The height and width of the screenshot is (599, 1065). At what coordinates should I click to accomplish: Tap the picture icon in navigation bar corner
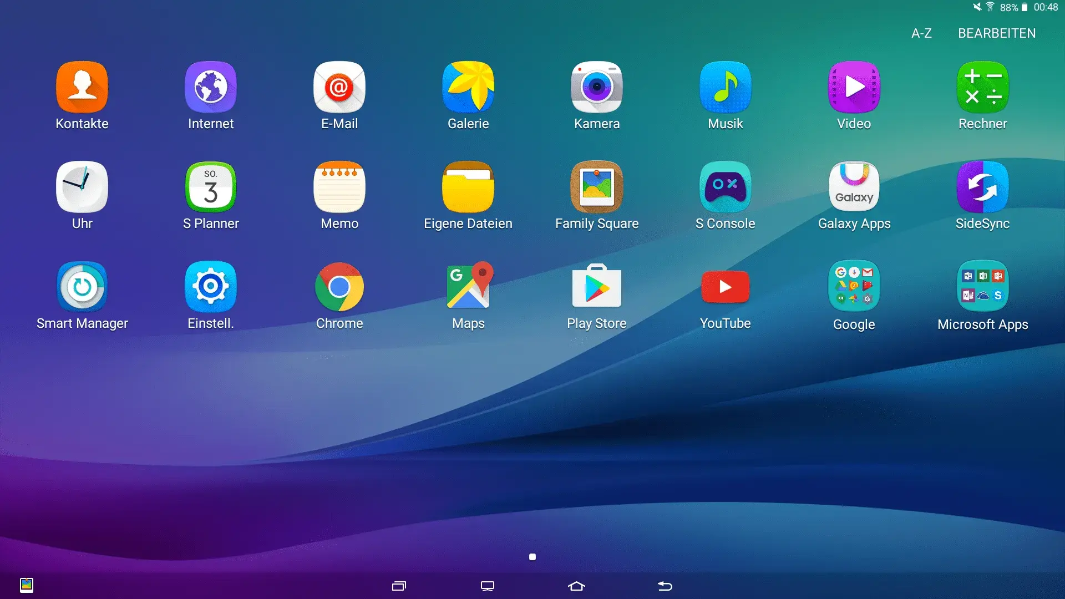coord(27,585)
